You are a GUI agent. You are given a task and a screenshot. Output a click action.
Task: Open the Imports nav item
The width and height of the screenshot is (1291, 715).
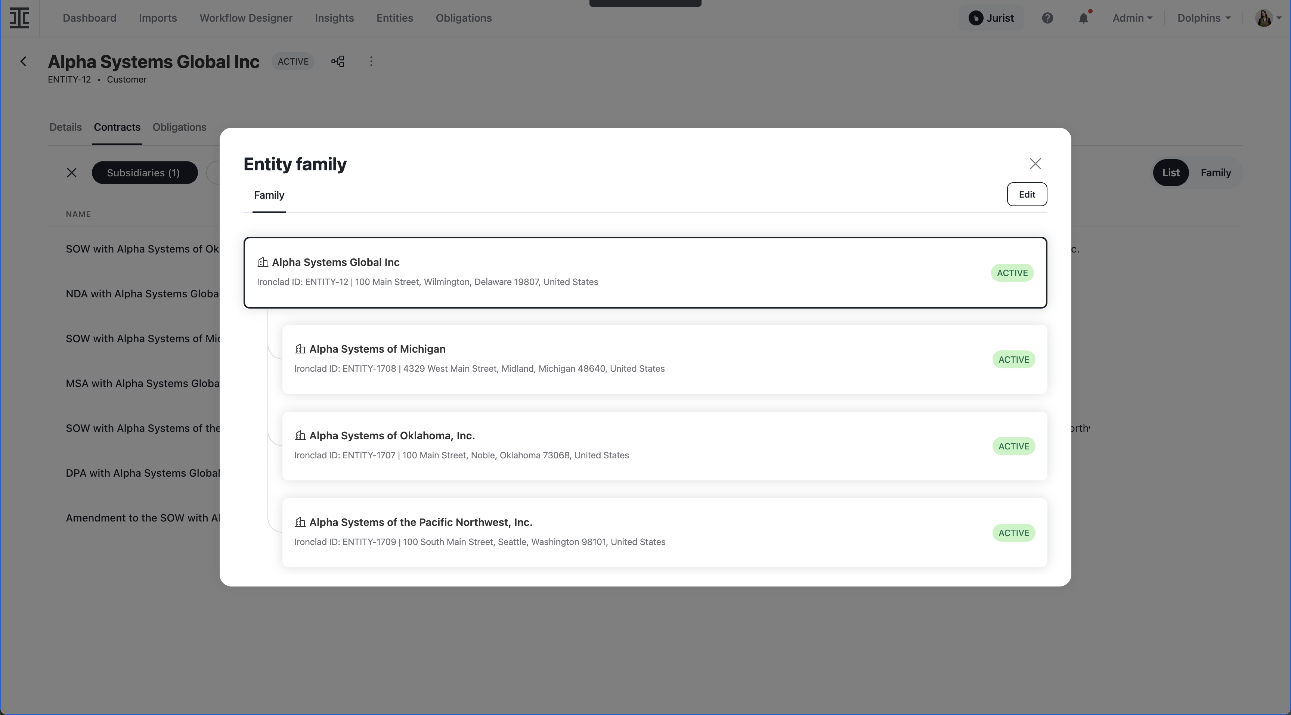[x=157, y=18]
